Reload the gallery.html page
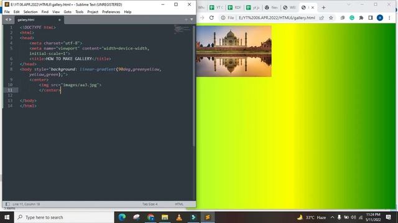 (x=211, y=18)
